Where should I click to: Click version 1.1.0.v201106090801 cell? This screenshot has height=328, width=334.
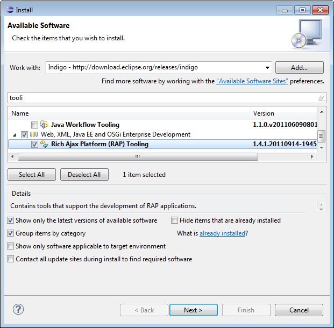(285, 125)
